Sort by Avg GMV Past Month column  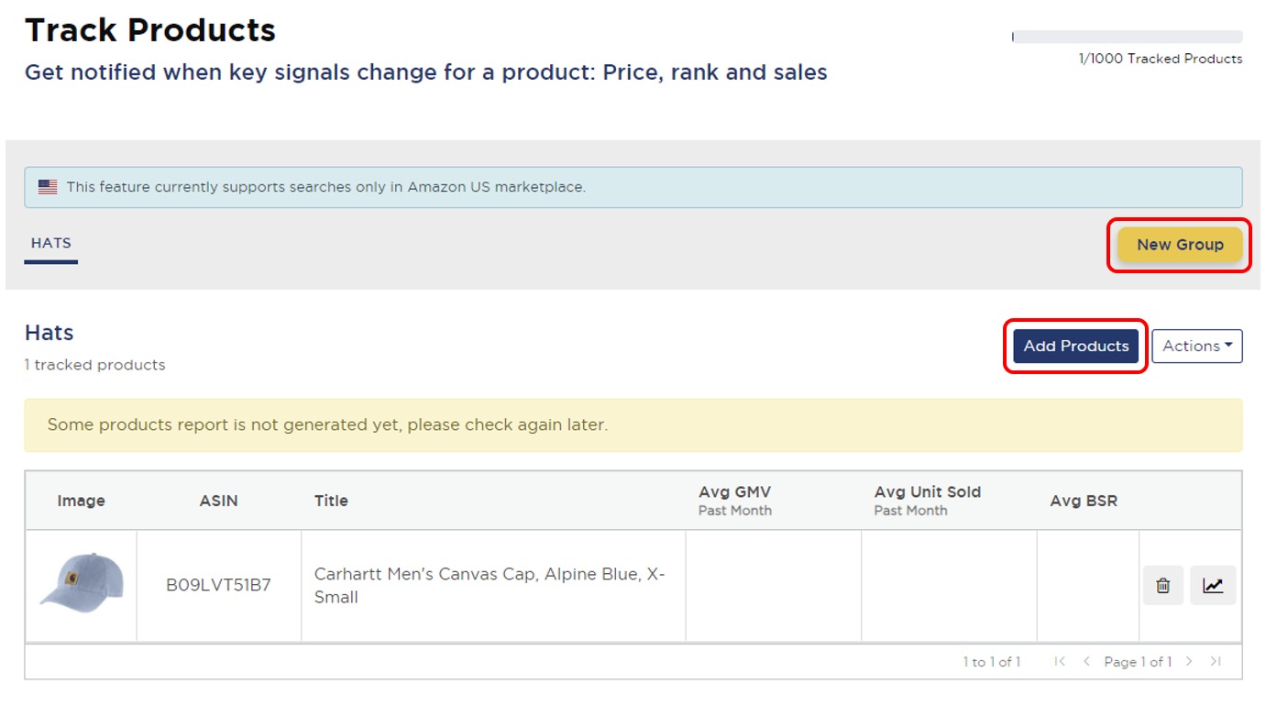coord(733,500)
